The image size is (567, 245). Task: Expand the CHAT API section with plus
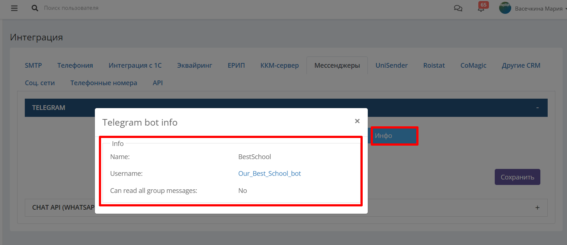(537, 208)
